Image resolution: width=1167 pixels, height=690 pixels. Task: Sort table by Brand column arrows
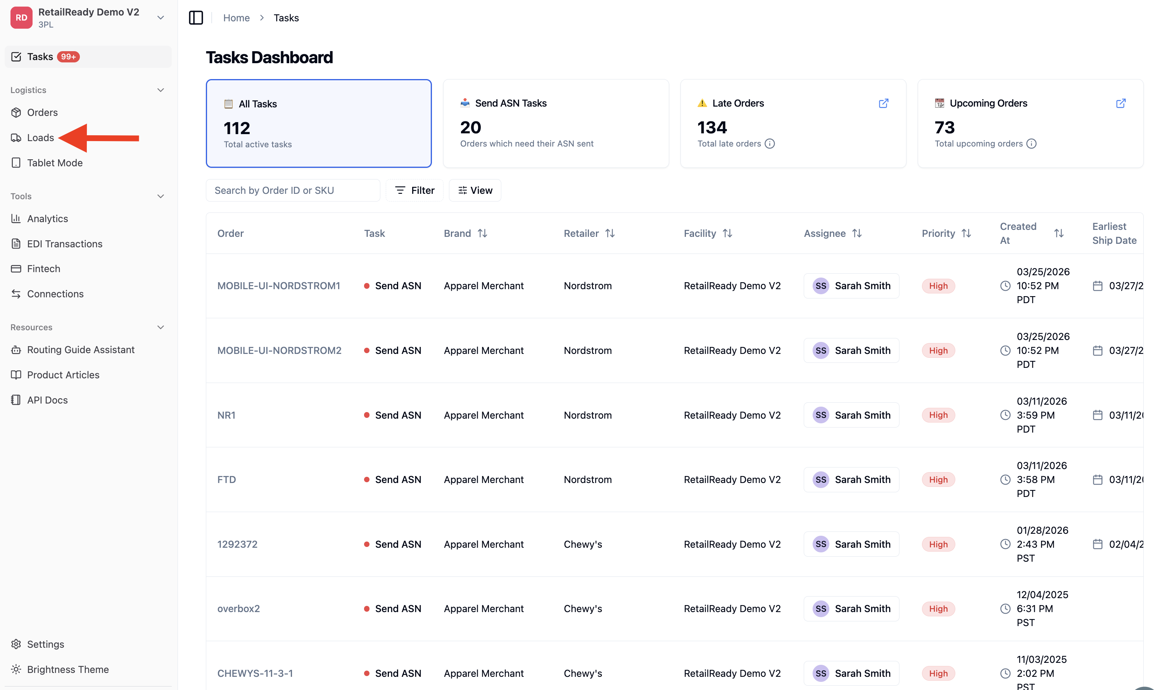[482, 233]
